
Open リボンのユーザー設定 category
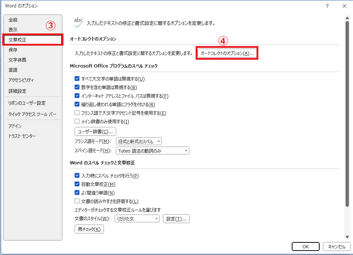pos(33,103)
